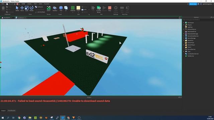The image size is (214, 120).
Task: Select the Output bottom tab
Action: pyautogui.click(x=3, y=111)
